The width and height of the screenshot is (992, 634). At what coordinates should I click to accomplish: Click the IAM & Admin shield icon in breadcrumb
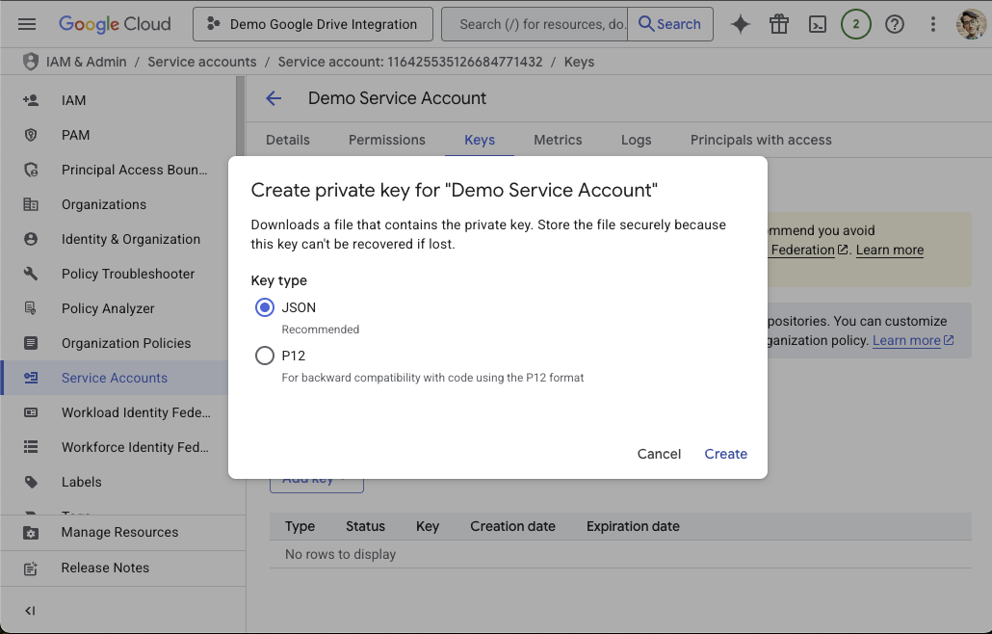click(31, 62)
